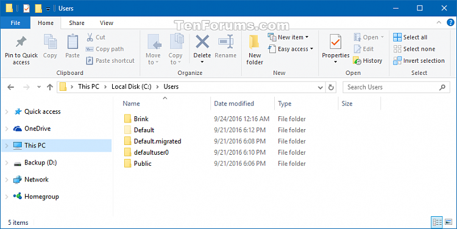
Task: Click the Properties icon in title bar
Action: [x=27, y=9]
